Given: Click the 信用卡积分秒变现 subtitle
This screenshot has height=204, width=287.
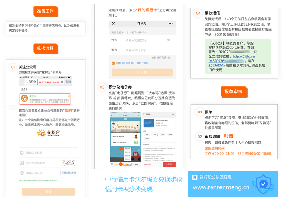Looking at the screenshot, I should (129, 189).
